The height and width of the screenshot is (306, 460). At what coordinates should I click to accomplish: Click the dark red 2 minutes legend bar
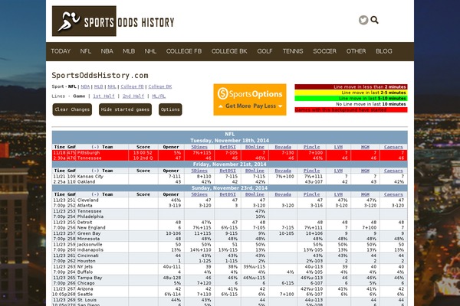pyautogui.click(x=351, y=87)
